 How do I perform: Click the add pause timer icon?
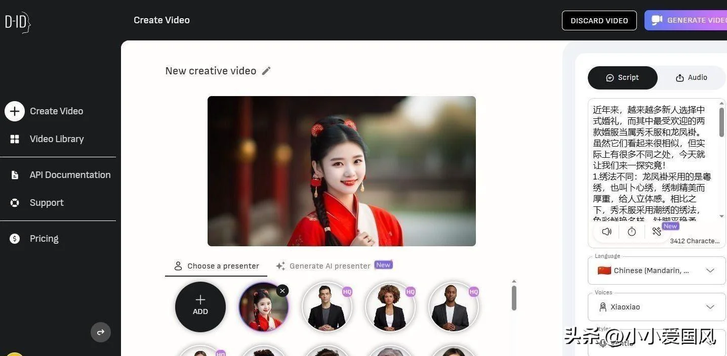click(x=632, y=232)
